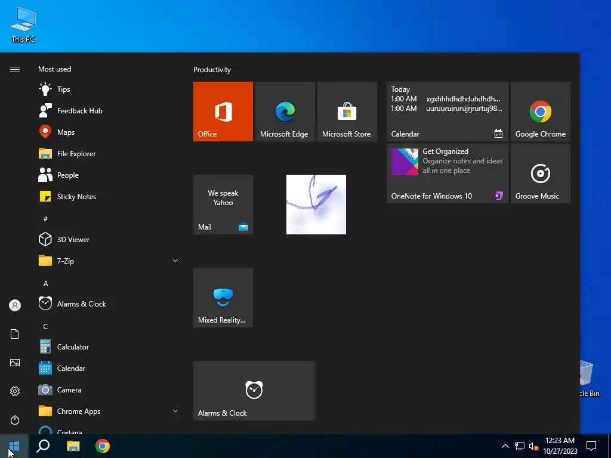Open the Maps app
The height and width of the screenshot is (458, 611).
(x=109, y=132)
